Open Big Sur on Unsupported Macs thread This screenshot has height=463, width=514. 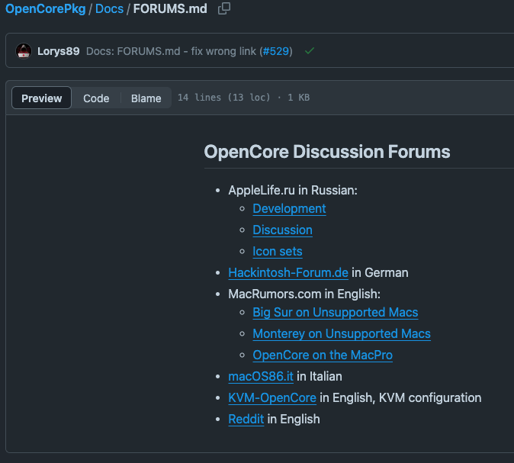point(336,313)
